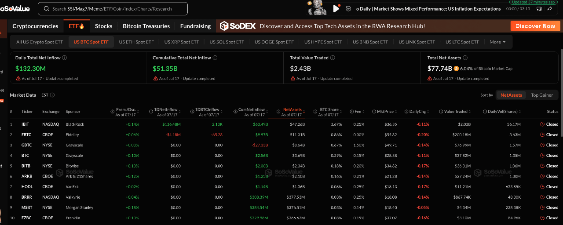Click info icon left of DailyVol(Shares) header
563x225 pixels.
coord(484,112)
